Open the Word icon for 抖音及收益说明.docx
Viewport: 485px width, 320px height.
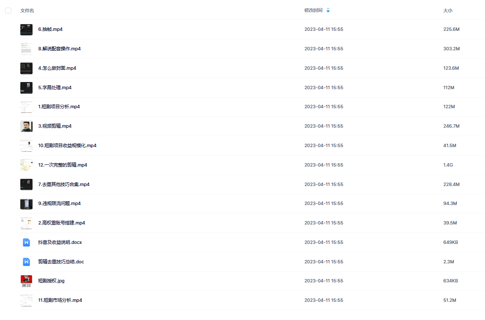pos(26,242)
